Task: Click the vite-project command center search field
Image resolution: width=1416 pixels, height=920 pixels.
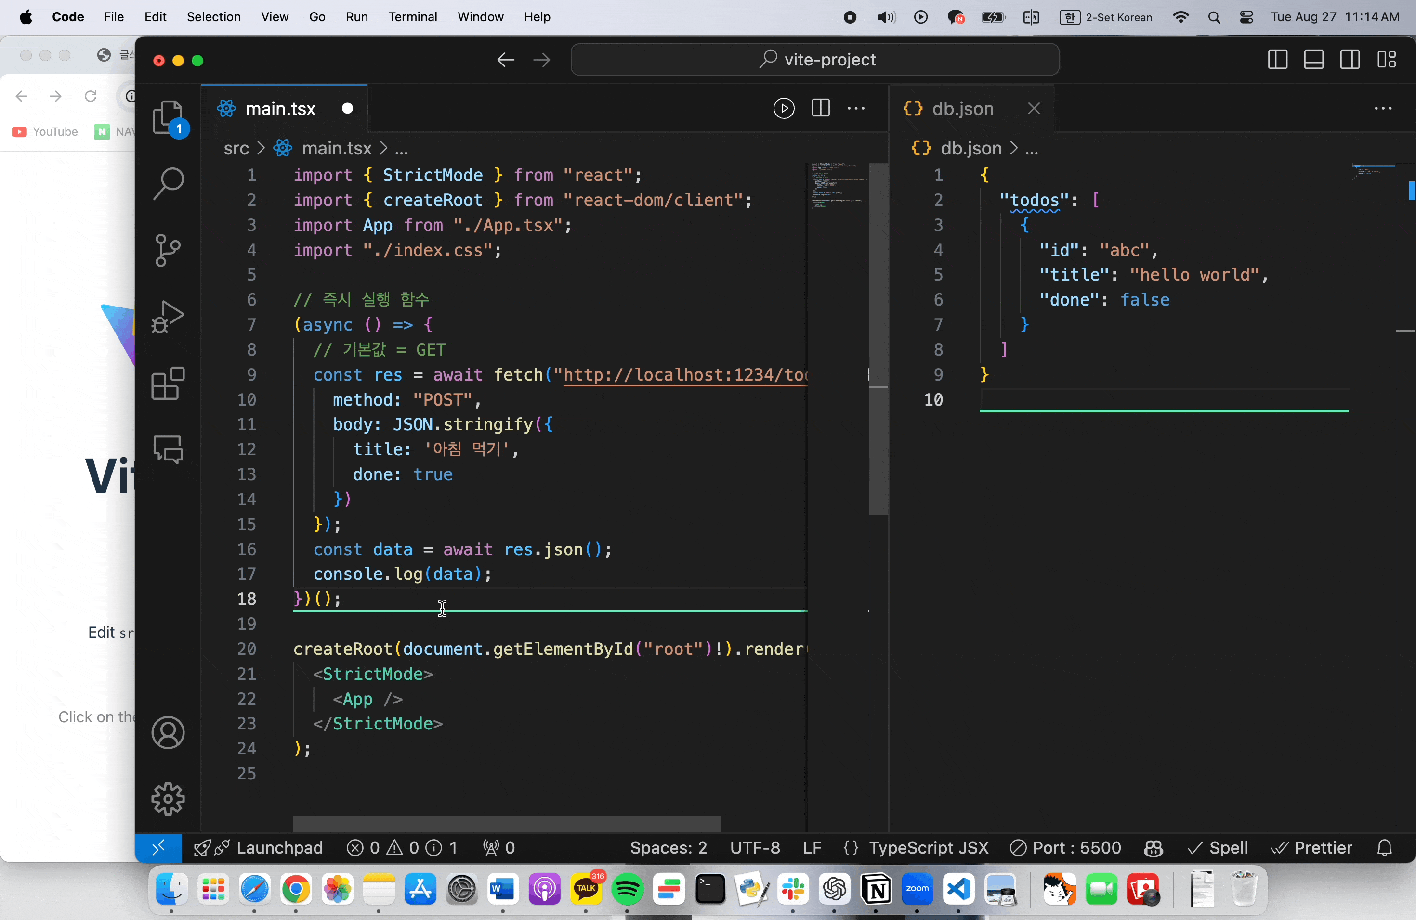Action: tap(814, 60)
